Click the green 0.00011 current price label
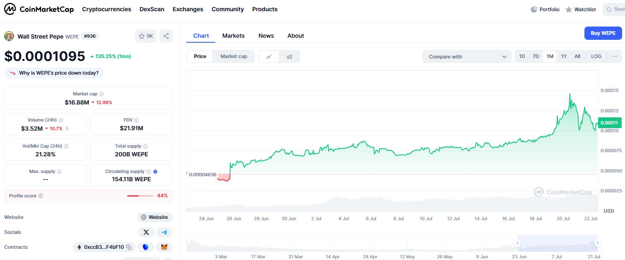 coord(610,123)
